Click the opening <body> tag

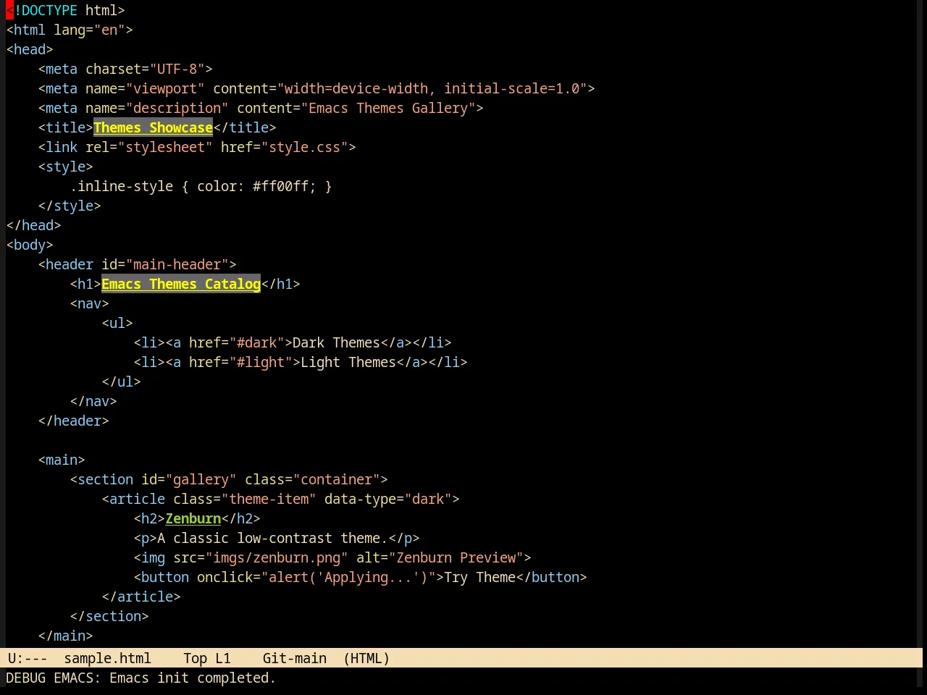[30, 245]
